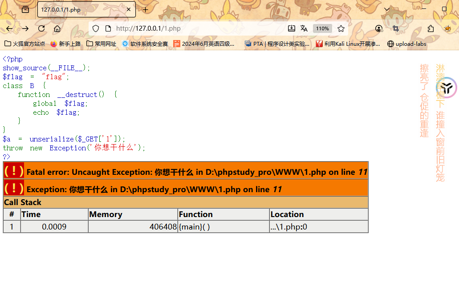The width and height of the screenshot is (459, 282).
Task: Open the extensions puzzle icon
Action: tap(431, 28)
